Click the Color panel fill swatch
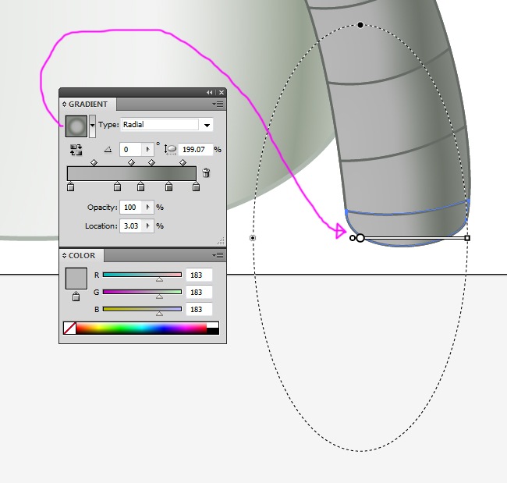This screenshot has width=507, height=483. tap(76, 279)
